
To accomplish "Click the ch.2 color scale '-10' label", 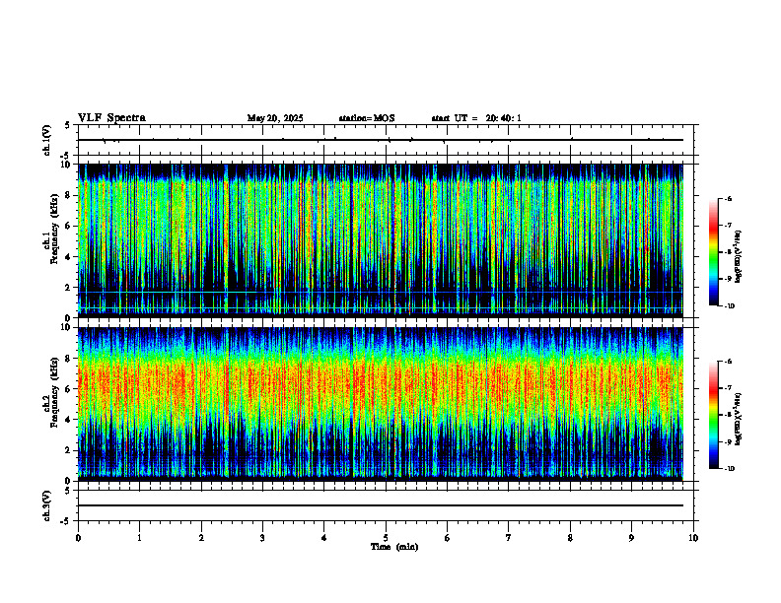I will point(729,468).
